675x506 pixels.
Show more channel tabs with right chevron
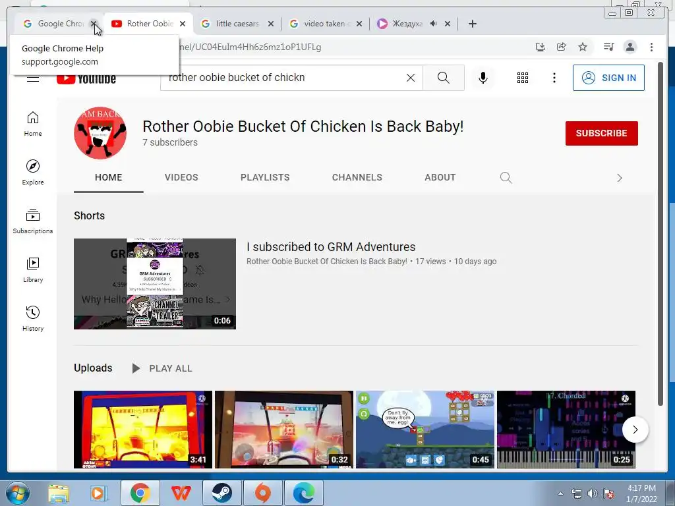620,178
